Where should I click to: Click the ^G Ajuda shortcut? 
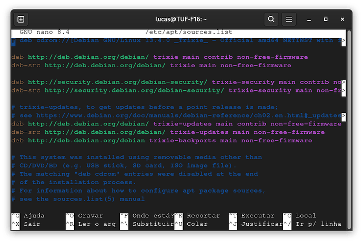point(28,216)
